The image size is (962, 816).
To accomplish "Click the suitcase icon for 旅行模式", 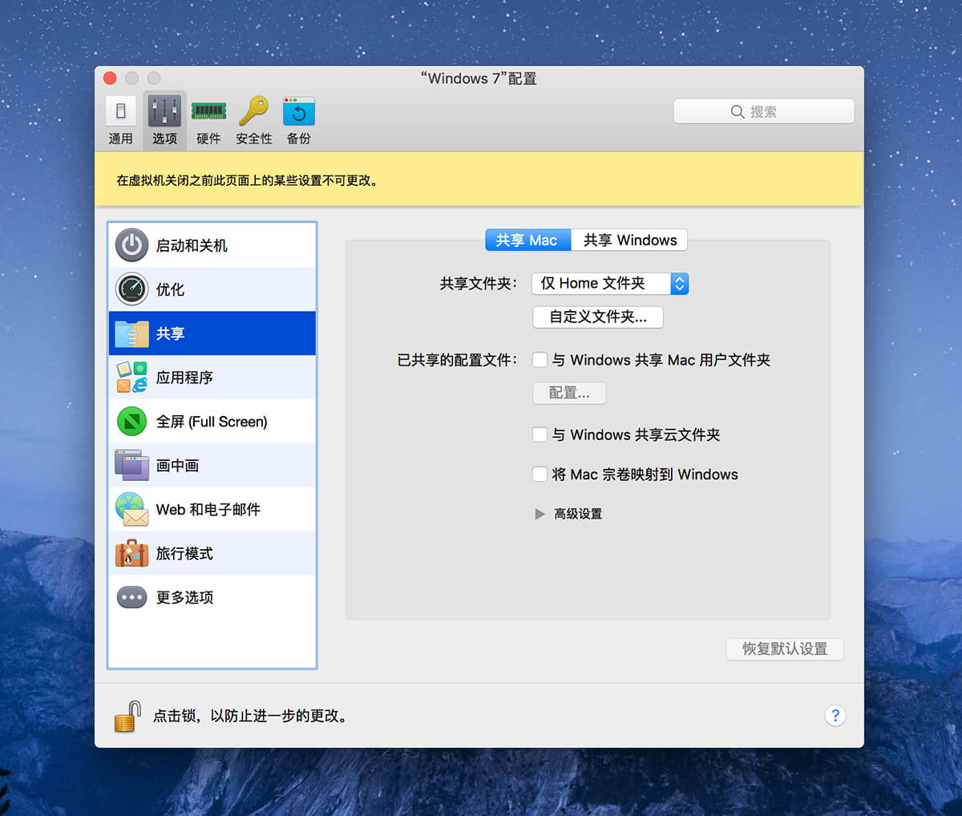I will (x=131, y=553).
